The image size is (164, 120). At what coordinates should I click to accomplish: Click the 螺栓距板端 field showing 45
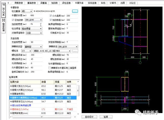(x=72, y=59)
